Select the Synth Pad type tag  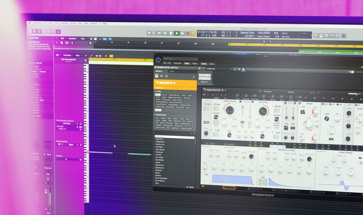180,107
